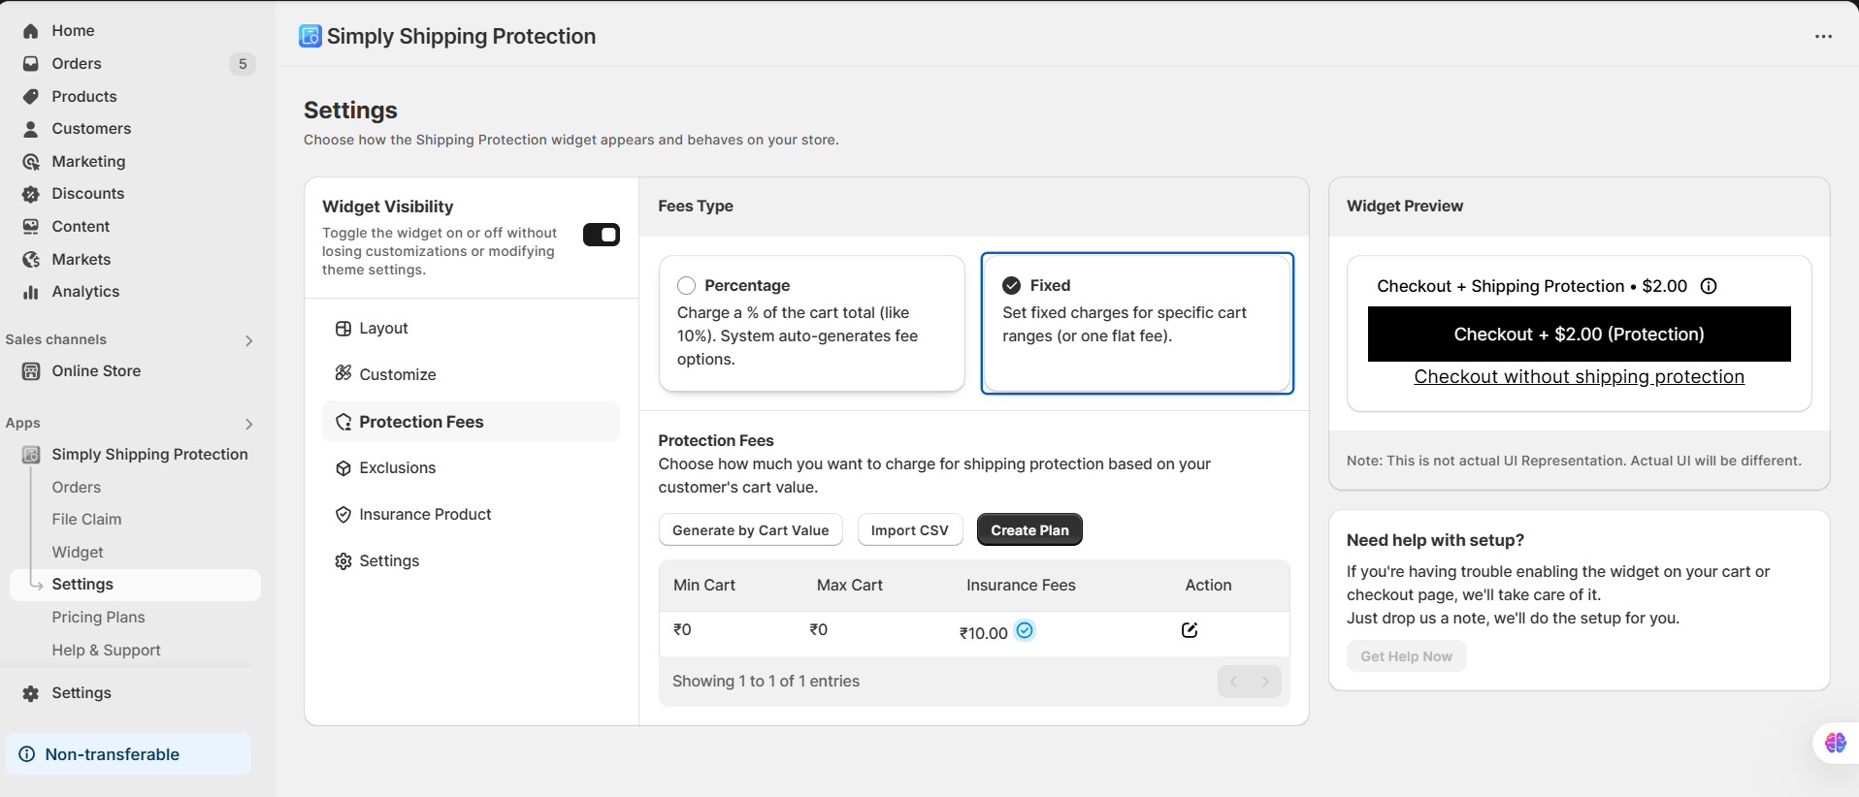Click Checkout without shipping protection link

click(x=1579, y=377)
